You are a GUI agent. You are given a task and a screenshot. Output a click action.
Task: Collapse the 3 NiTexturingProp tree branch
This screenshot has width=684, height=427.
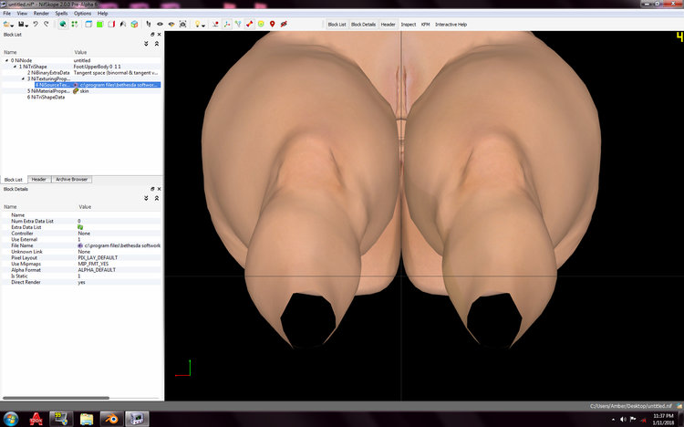[23, 78]
